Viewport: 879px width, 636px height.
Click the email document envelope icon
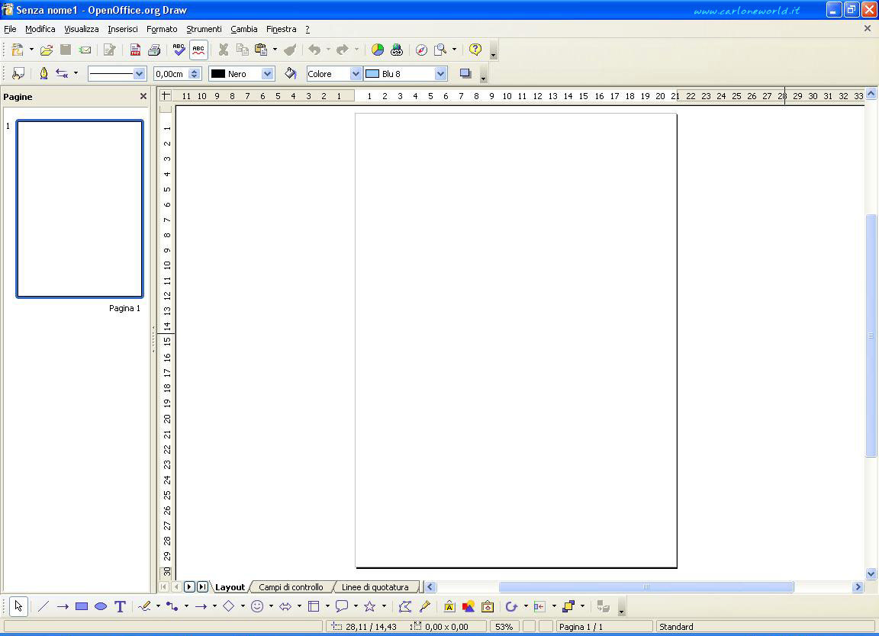click(85, 50)
